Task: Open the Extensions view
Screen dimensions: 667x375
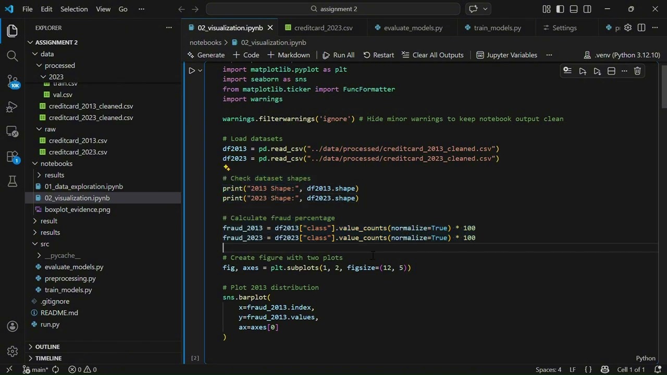Action: point(13,156)
